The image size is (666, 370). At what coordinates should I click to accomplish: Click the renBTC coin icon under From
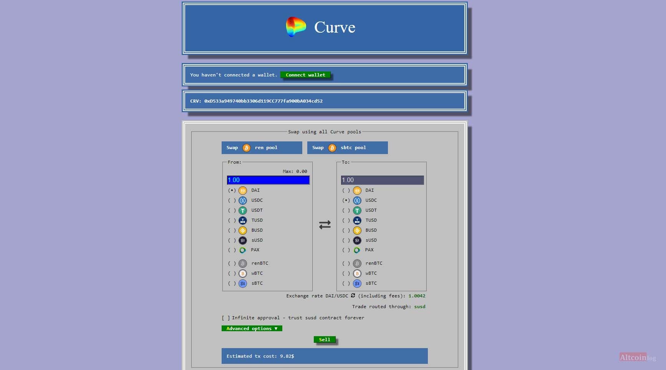click(x=243, y=264)
